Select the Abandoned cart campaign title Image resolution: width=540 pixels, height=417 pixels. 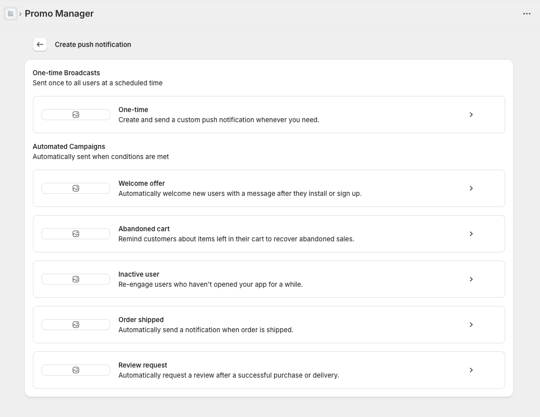(144, 229)
